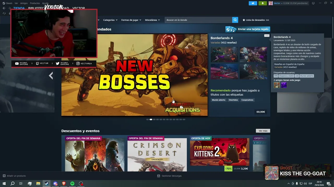Expand the Formas de jugar dropdown

pyautogui.click(x=131, y=20)
